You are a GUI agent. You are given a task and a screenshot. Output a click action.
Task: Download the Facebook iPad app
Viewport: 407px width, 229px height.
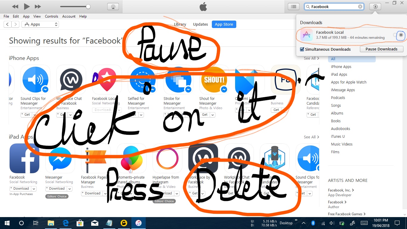tap(20, 188)
